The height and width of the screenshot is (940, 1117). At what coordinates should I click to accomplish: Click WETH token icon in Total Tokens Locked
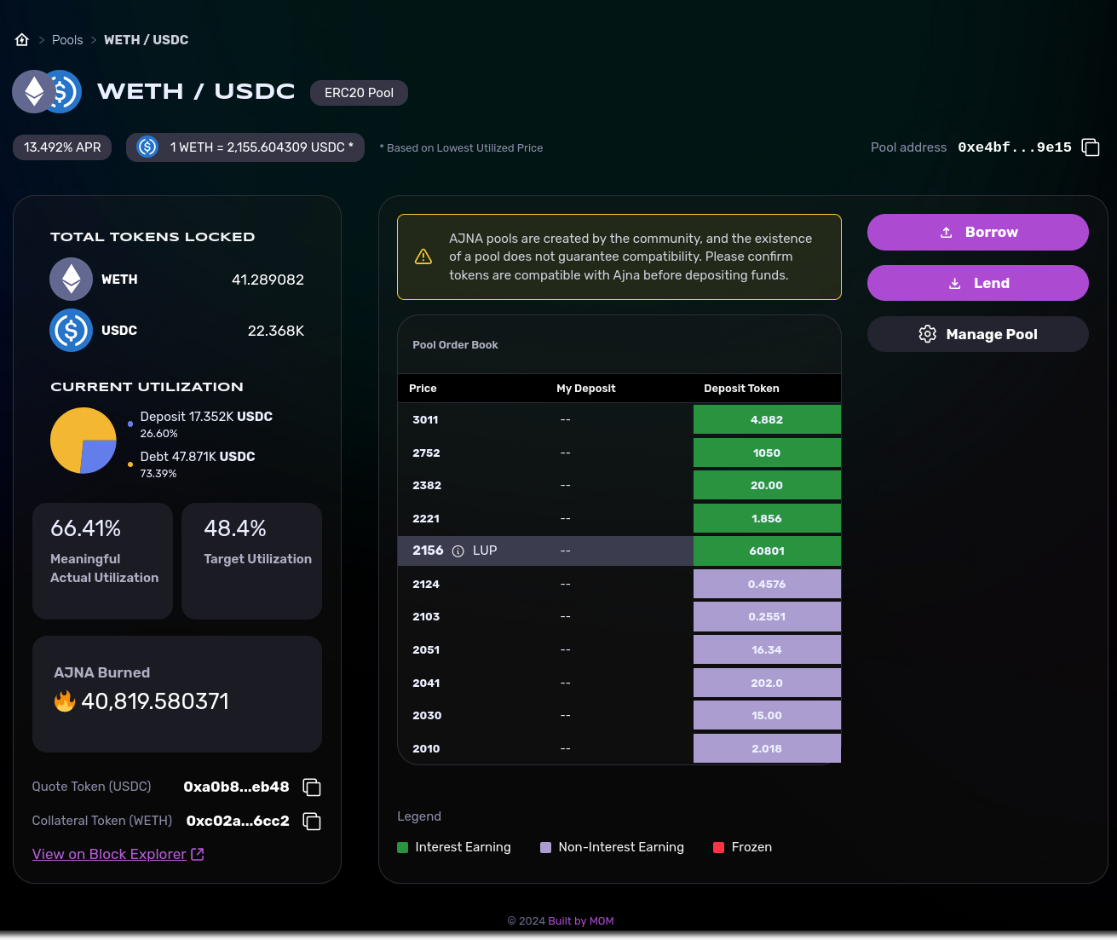(72, 280)
